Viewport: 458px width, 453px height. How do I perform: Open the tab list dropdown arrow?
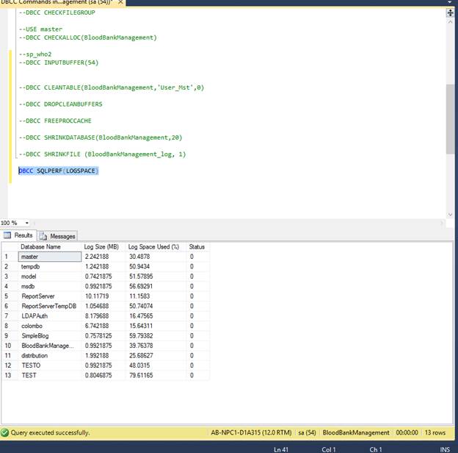tap(451, 2)
